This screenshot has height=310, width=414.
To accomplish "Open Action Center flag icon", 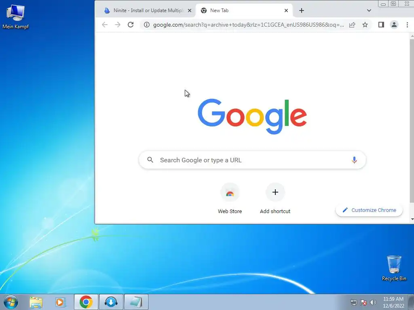I will [x=363, y=302].
